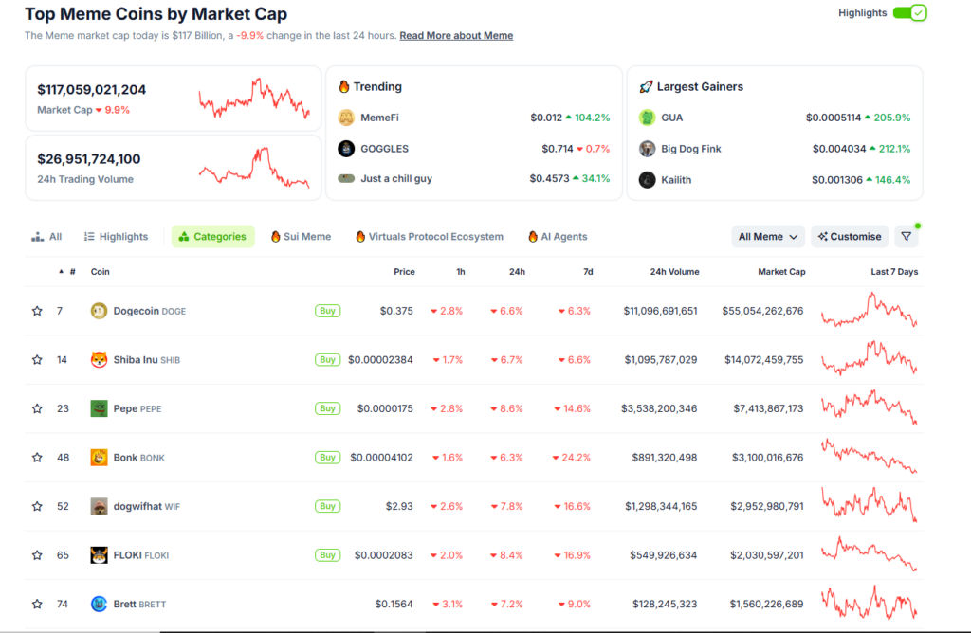Click the Largest Gainers rocket icon
This screenshot has height=633, width=971.
[x=646, y=86]
